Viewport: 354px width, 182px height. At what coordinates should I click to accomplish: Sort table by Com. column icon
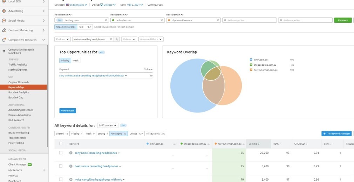pos(331,144)
